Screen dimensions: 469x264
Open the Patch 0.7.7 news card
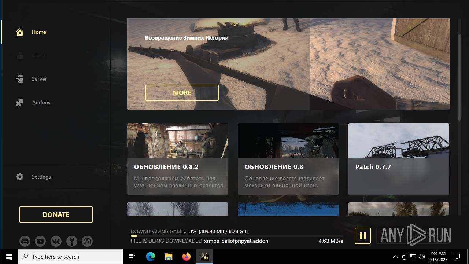tap(399, 159)
